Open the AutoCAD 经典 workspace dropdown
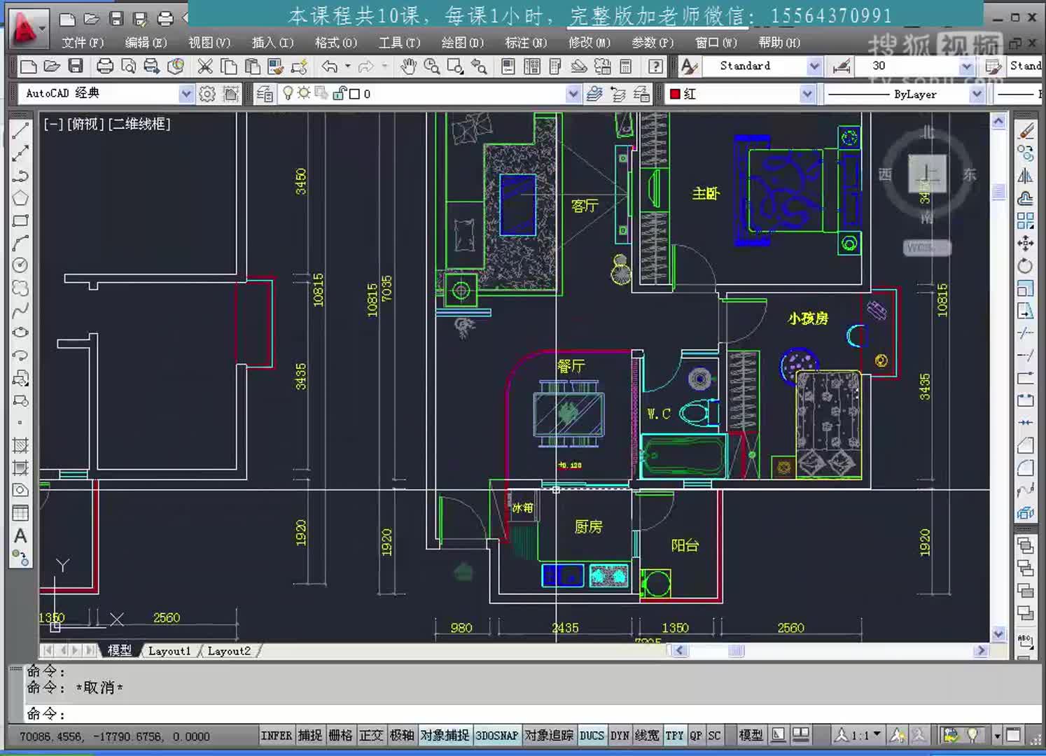 click(x=186, y=93)
